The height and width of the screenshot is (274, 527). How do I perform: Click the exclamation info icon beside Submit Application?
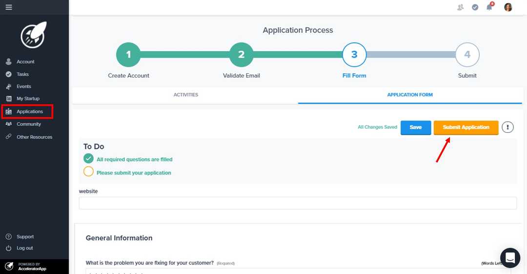(x=507, y=127)
